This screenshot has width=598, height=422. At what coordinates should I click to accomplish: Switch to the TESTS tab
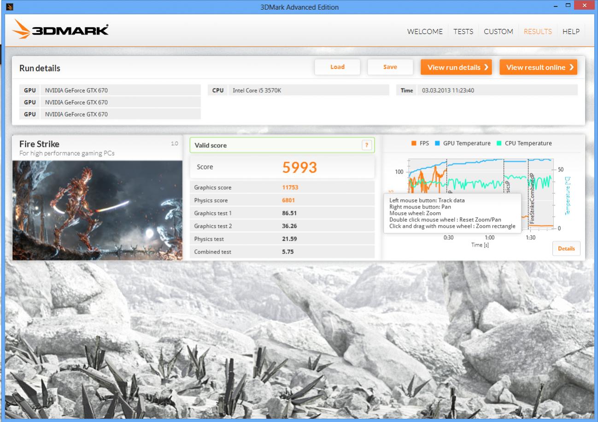pyautogui.click(x=463, y=32)
